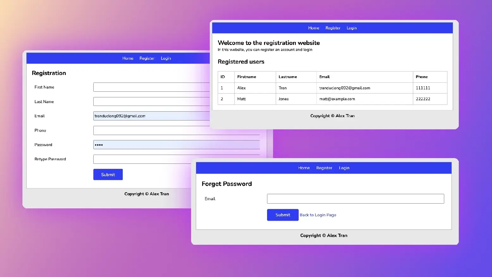Click Copyright Alex Tran in Welcome window
Viewport: 492px width, 277px height.
(x=333, y=116)
